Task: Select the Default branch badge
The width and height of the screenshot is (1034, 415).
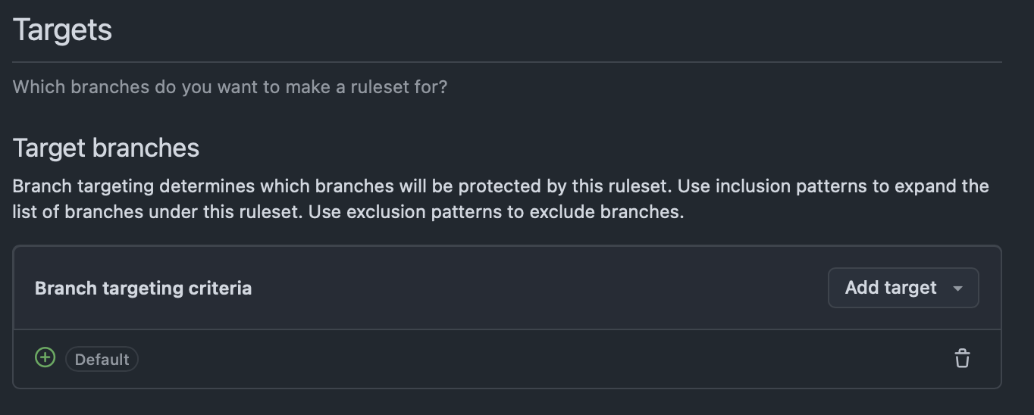Action: pyautogui.click(x=102, y=359)
